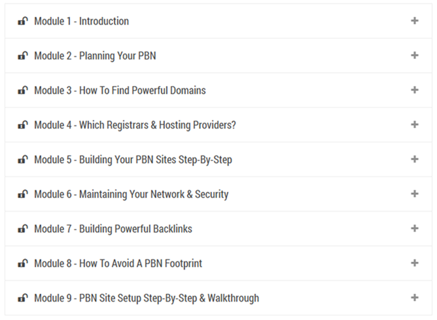This screenshot has width=437, height=320.
Task: Click the unlock icon beside Module 7
Action: 23,229
